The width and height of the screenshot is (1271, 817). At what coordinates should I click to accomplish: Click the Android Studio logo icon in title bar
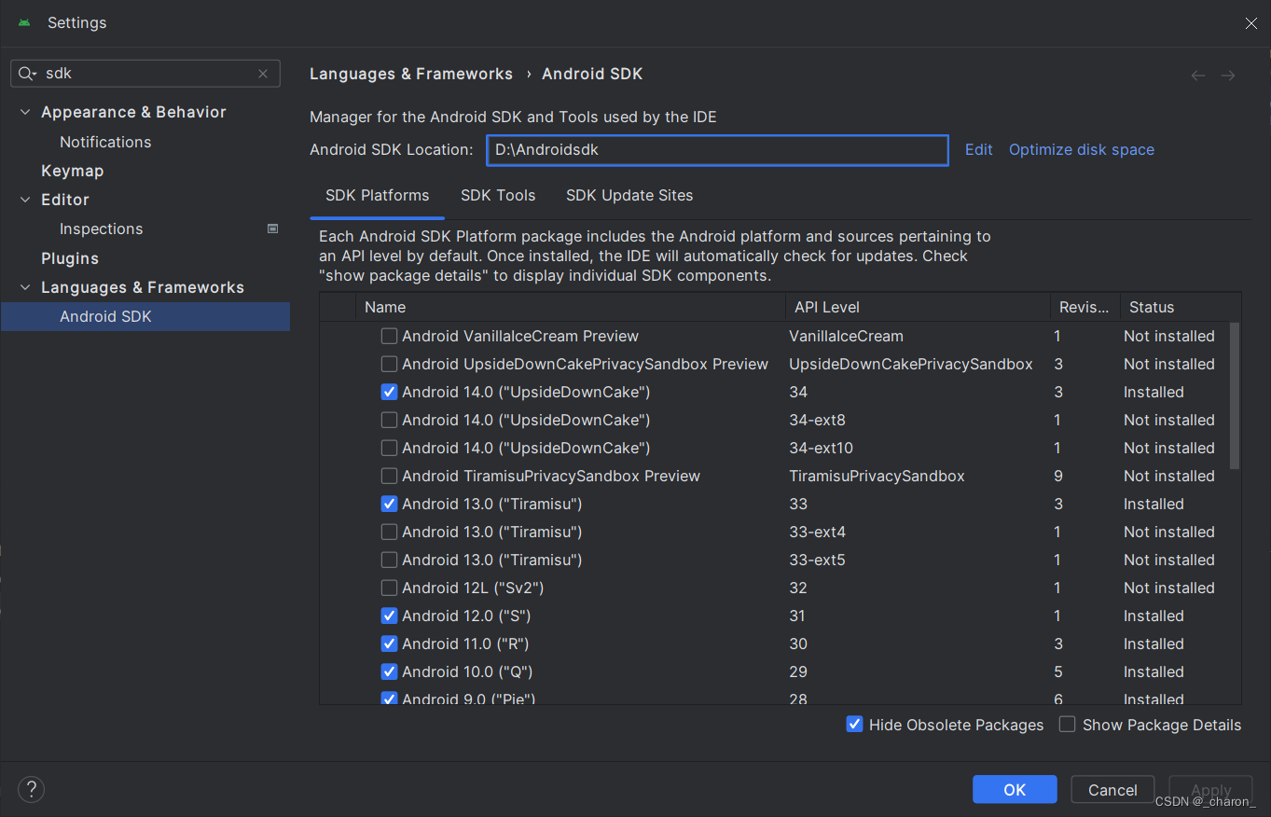click(x=24, y=22)
